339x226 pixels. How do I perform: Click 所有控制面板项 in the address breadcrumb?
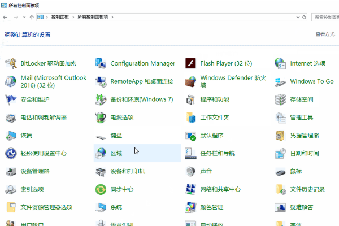pos(93,17)
